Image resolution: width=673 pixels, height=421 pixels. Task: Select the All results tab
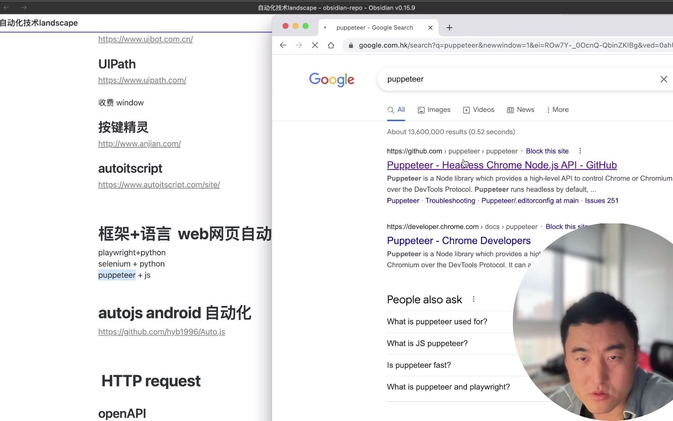point(396,110)
